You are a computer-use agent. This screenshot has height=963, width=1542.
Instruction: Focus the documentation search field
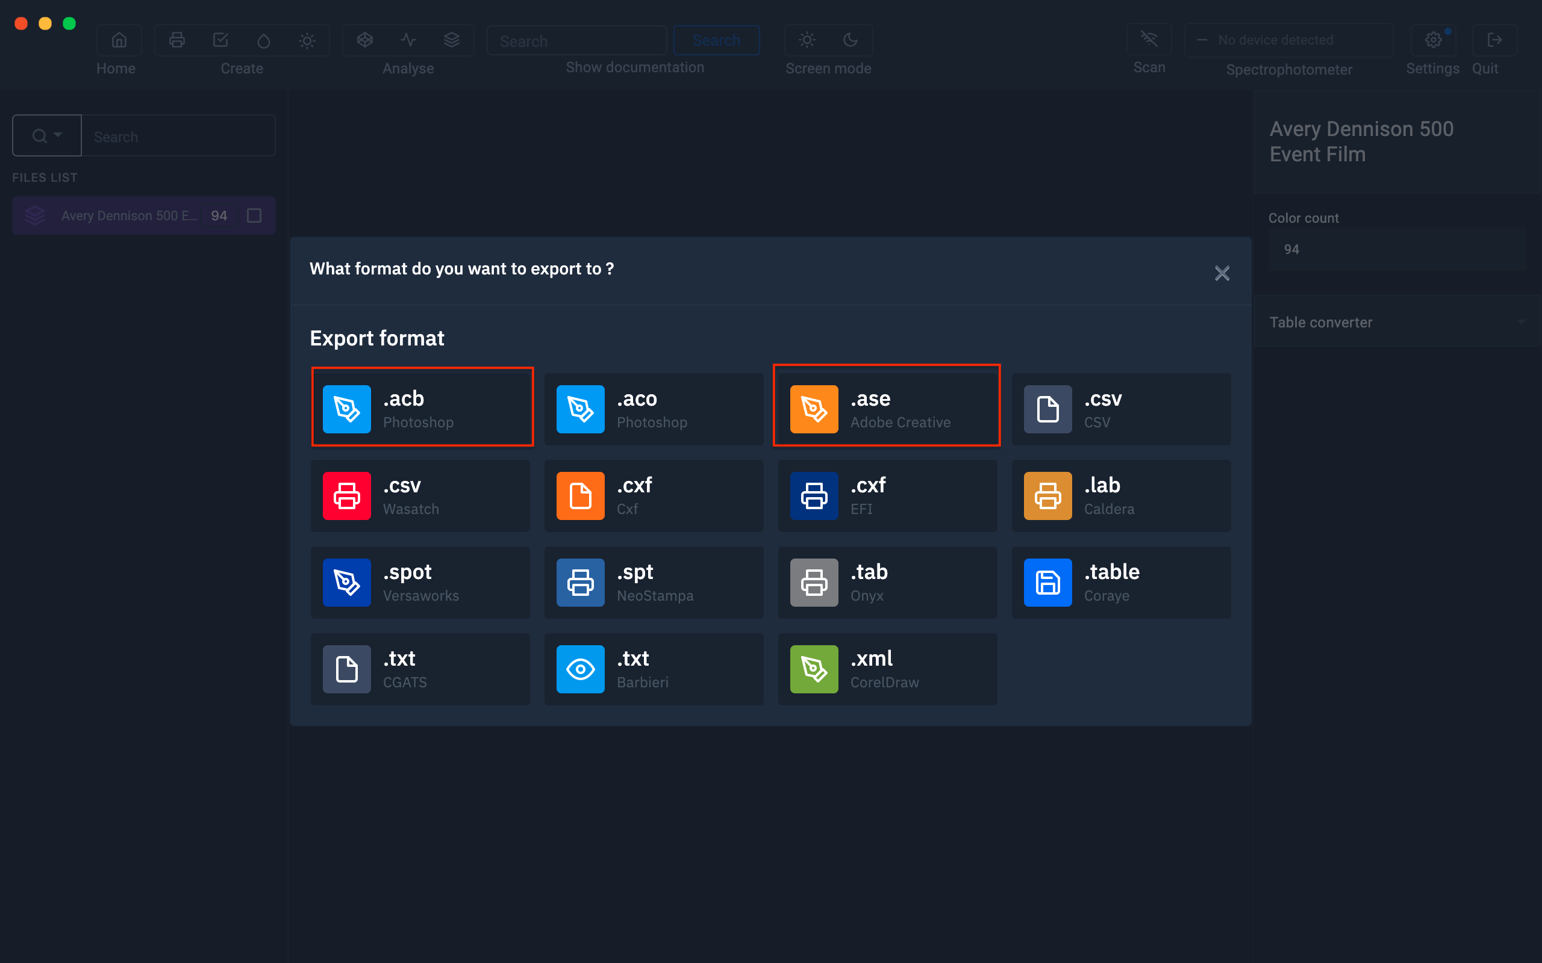[576, 41]
